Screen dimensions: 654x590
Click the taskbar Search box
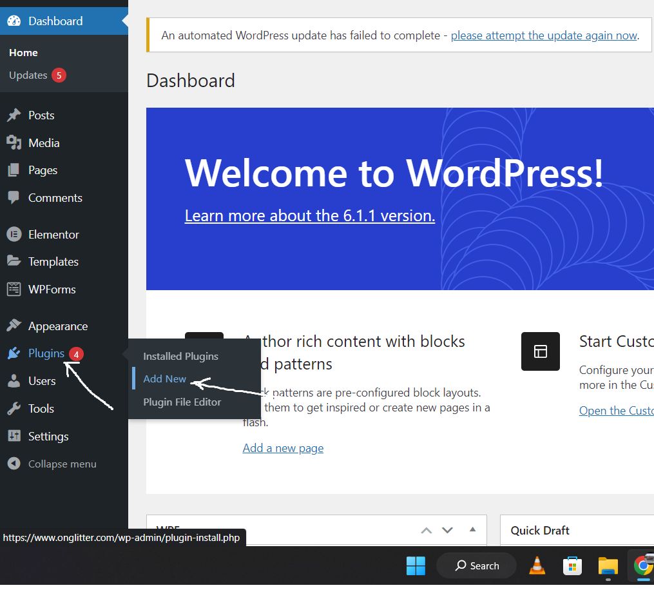click(x=476, y=565)
